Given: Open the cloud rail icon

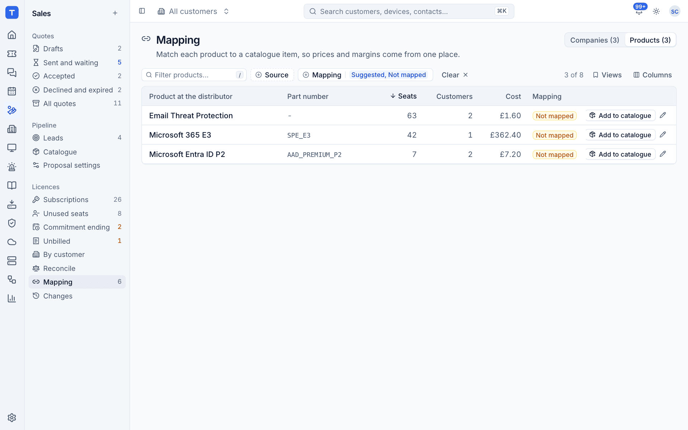Looking at the screenshot, I should pos(12,242).
